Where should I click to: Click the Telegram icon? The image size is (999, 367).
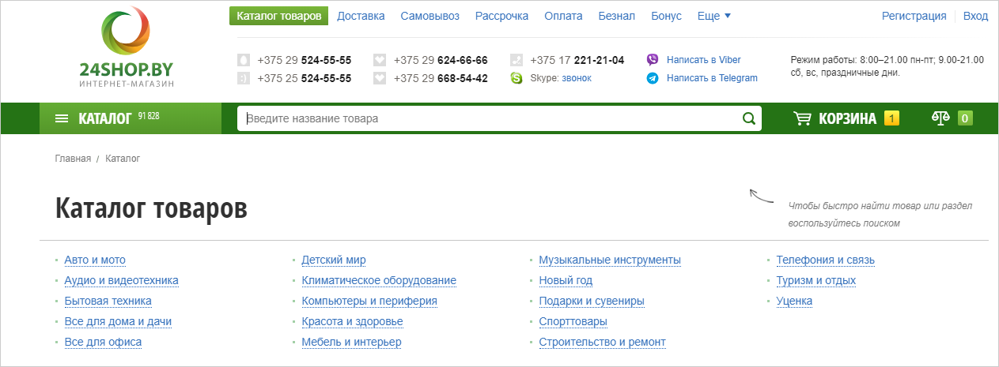click(x=653, y=78)
